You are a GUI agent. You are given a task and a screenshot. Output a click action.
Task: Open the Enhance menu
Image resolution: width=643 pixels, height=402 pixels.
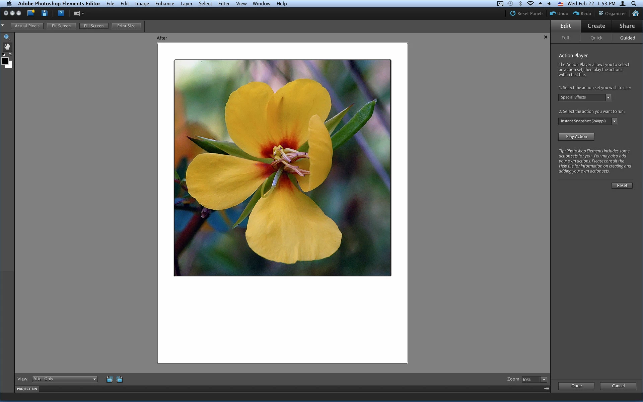point(164,4)
